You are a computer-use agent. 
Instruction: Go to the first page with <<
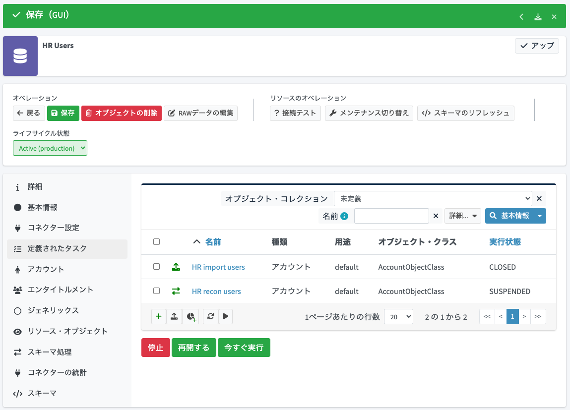[487, 317]
